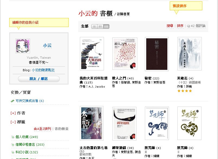Sort tags by 由A至Z排列

pos(43,129)
